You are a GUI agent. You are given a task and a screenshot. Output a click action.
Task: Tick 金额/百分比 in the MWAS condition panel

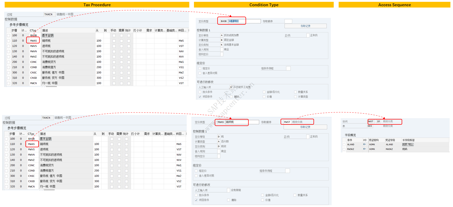click(262, 195)
